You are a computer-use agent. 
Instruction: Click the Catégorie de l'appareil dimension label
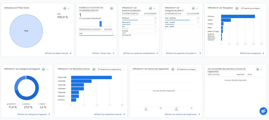coord(29,69)
